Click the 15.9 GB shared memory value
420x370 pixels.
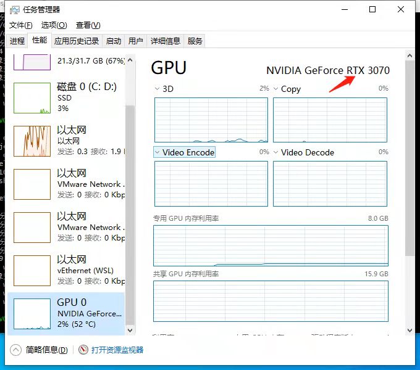(376, 274)
